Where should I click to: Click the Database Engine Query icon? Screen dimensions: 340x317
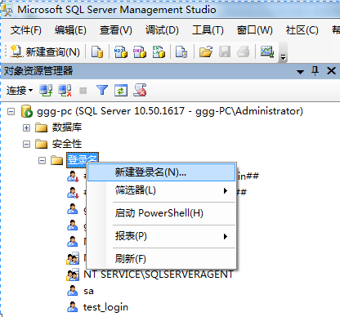coord(97,51)
